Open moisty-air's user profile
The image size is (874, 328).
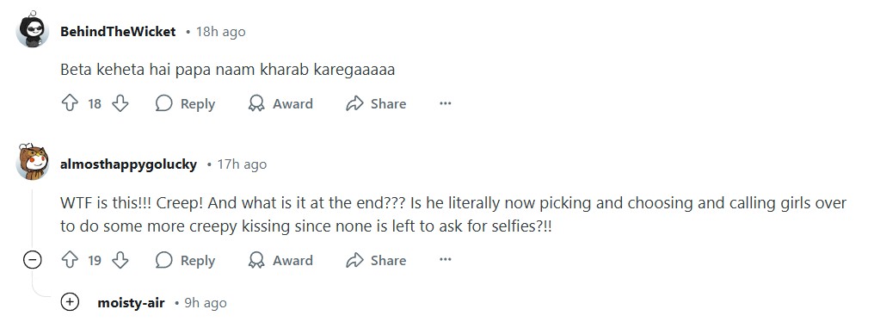(131, 303)
